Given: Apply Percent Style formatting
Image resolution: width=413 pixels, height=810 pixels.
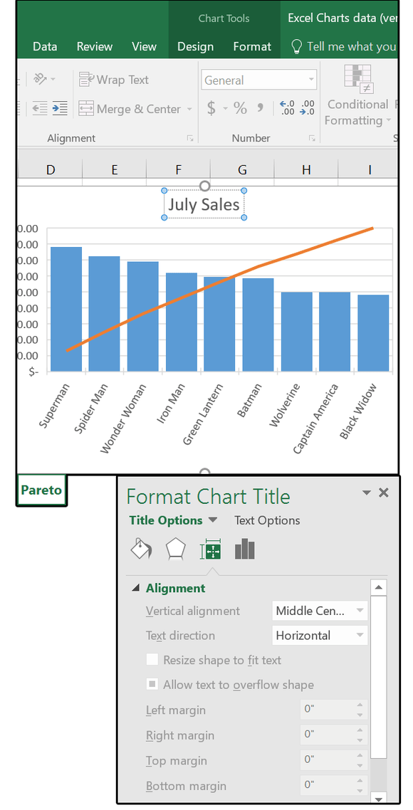Looking at the screenshot, I should 239,107.
